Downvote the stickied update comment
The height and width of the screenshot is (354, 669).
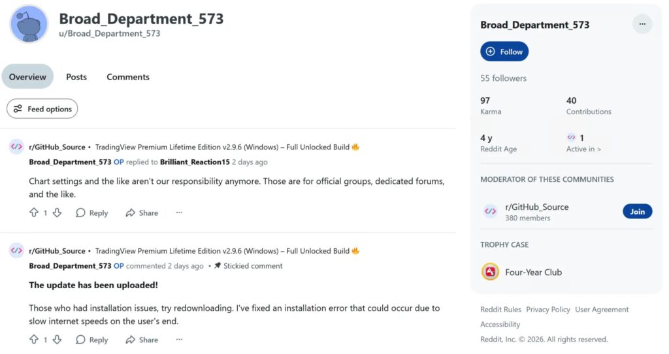point(57,340)
